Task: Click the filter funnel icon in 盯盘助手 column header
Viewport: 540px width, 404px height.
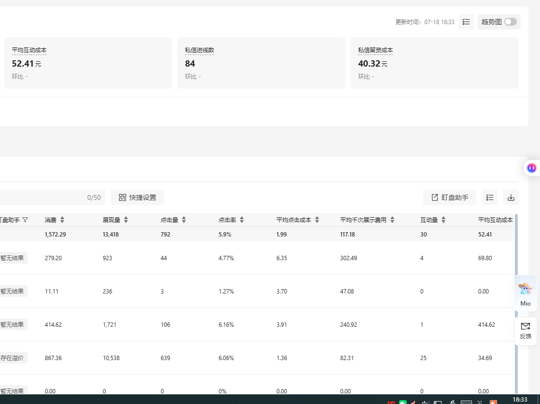Action: coord(25,220)
